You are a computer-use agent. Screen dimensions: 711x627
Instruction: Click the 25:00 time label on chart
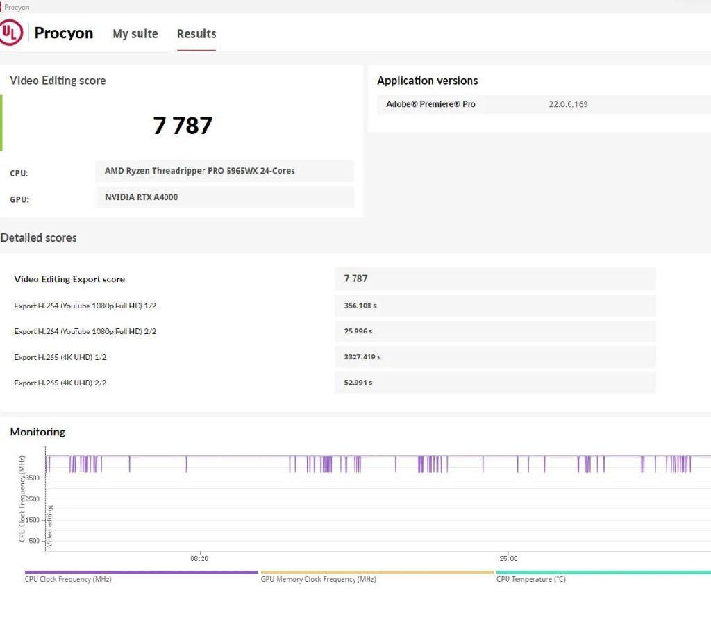[x=508, y=558]
